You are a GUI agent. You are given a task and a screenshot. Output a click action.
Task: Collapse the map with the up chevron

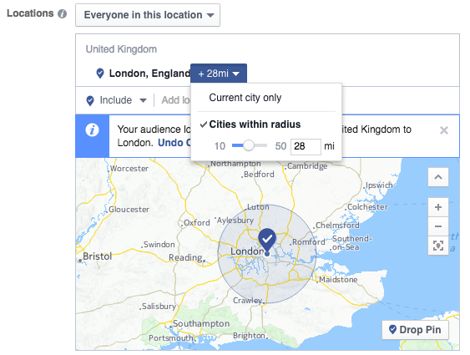[x=438, y=177]
